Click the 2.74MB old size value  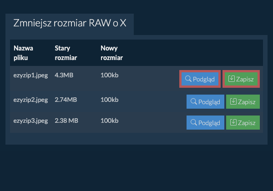pos(66,99)
